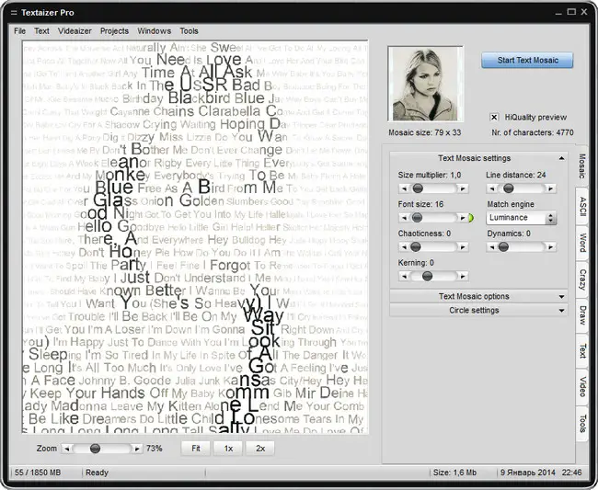The width and height of the screenshot is (598, 490).
Task: Switch to the Word side tab
Action: [x=582, y=243]
